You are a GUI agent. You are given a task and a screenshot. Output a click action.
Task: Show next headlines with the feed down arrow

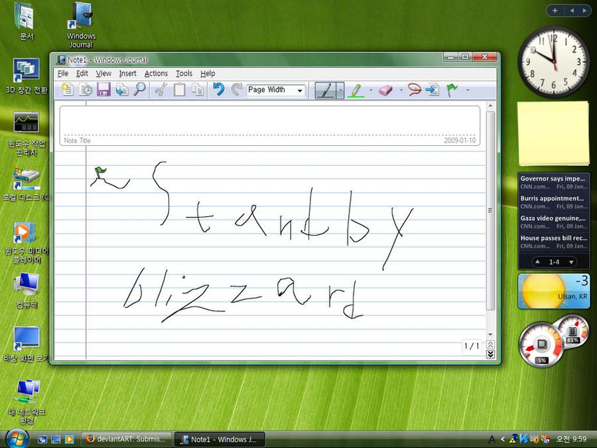[571, 262]
